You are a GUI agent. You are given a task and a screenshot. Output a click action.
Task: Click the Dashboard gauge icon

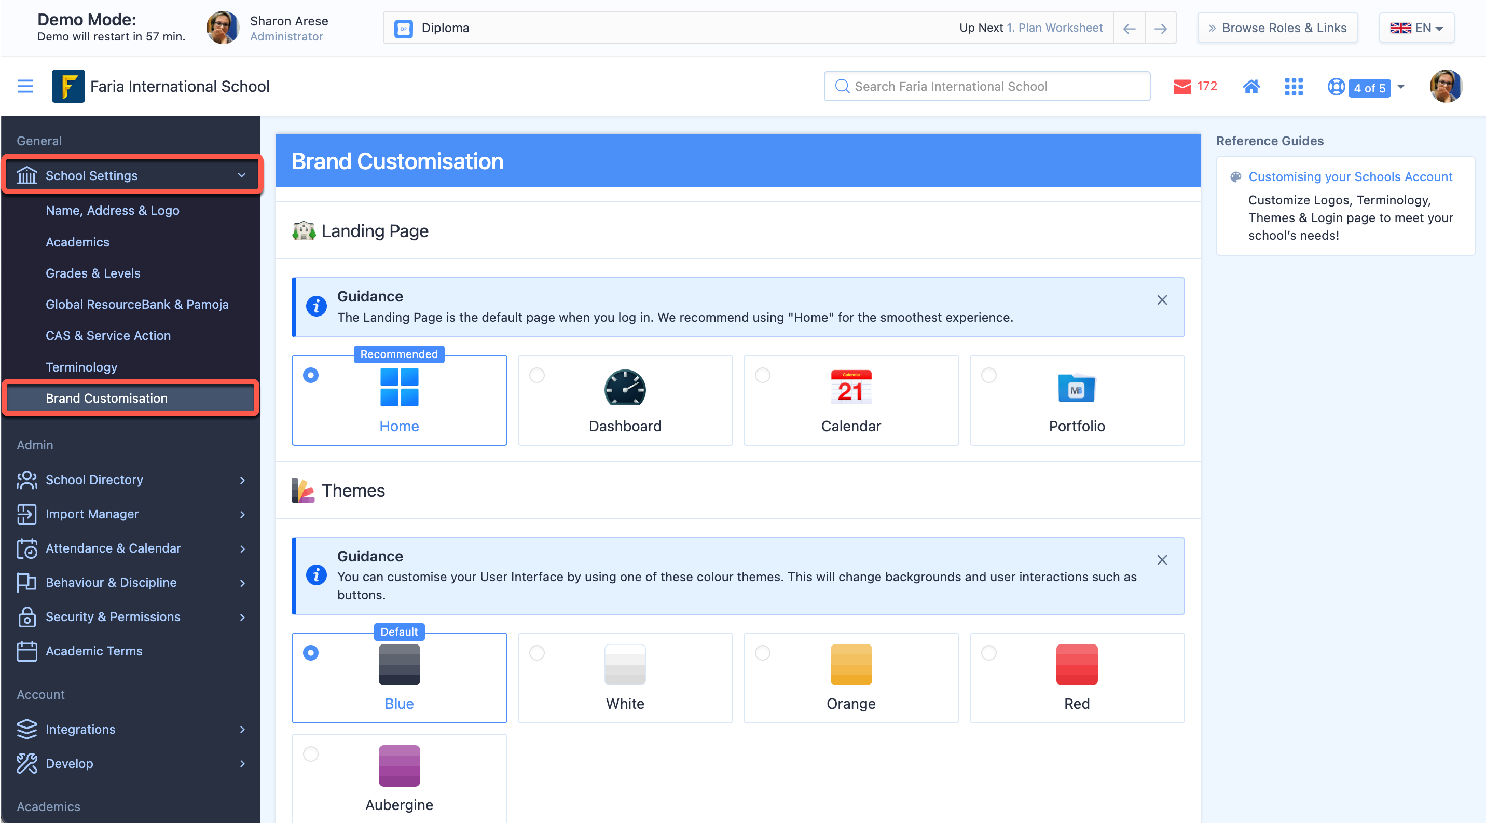625,388
